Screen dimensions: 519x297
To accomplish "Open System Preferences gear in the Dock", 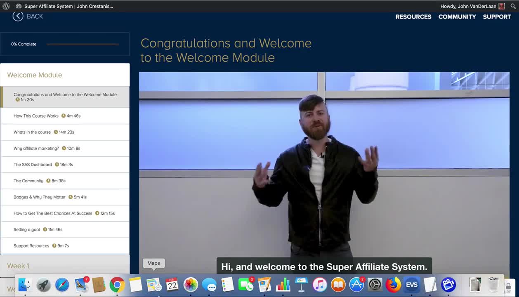I will 375,285.
